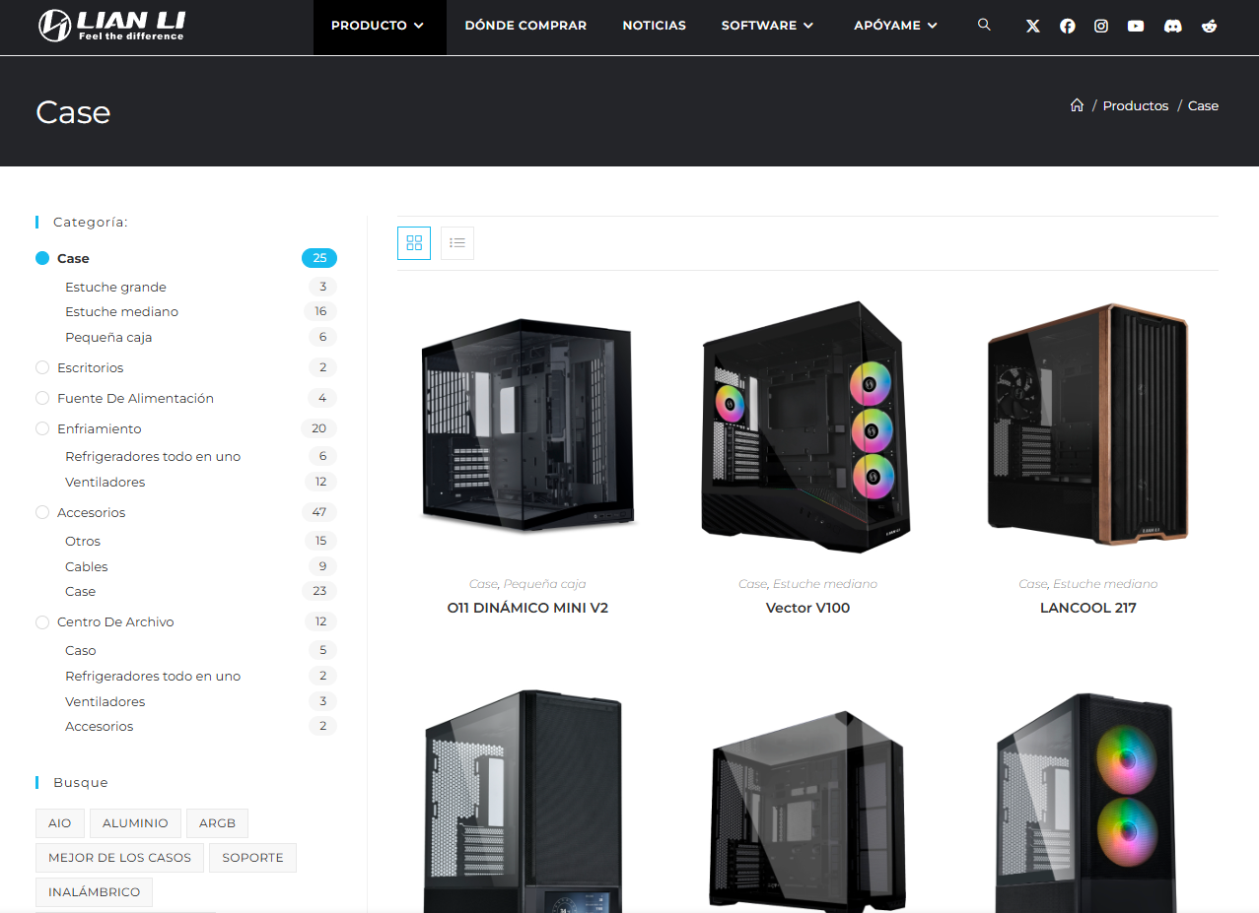Switch to grid view layout
This screenshot has width=1259, height=913.
click(414, 242)
